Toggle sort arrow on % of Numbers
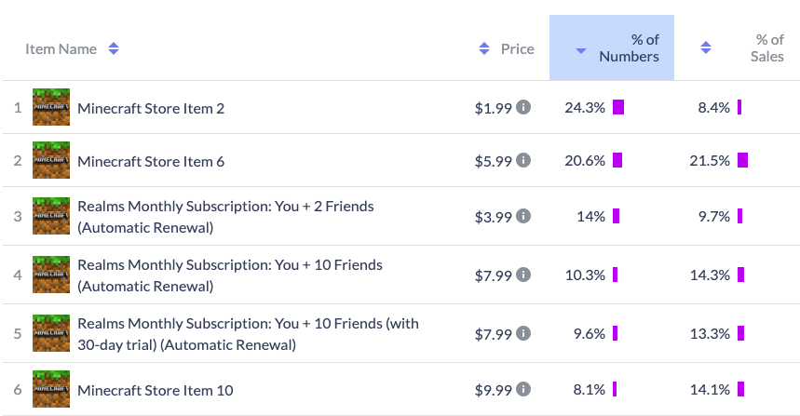 coord(580,50)
